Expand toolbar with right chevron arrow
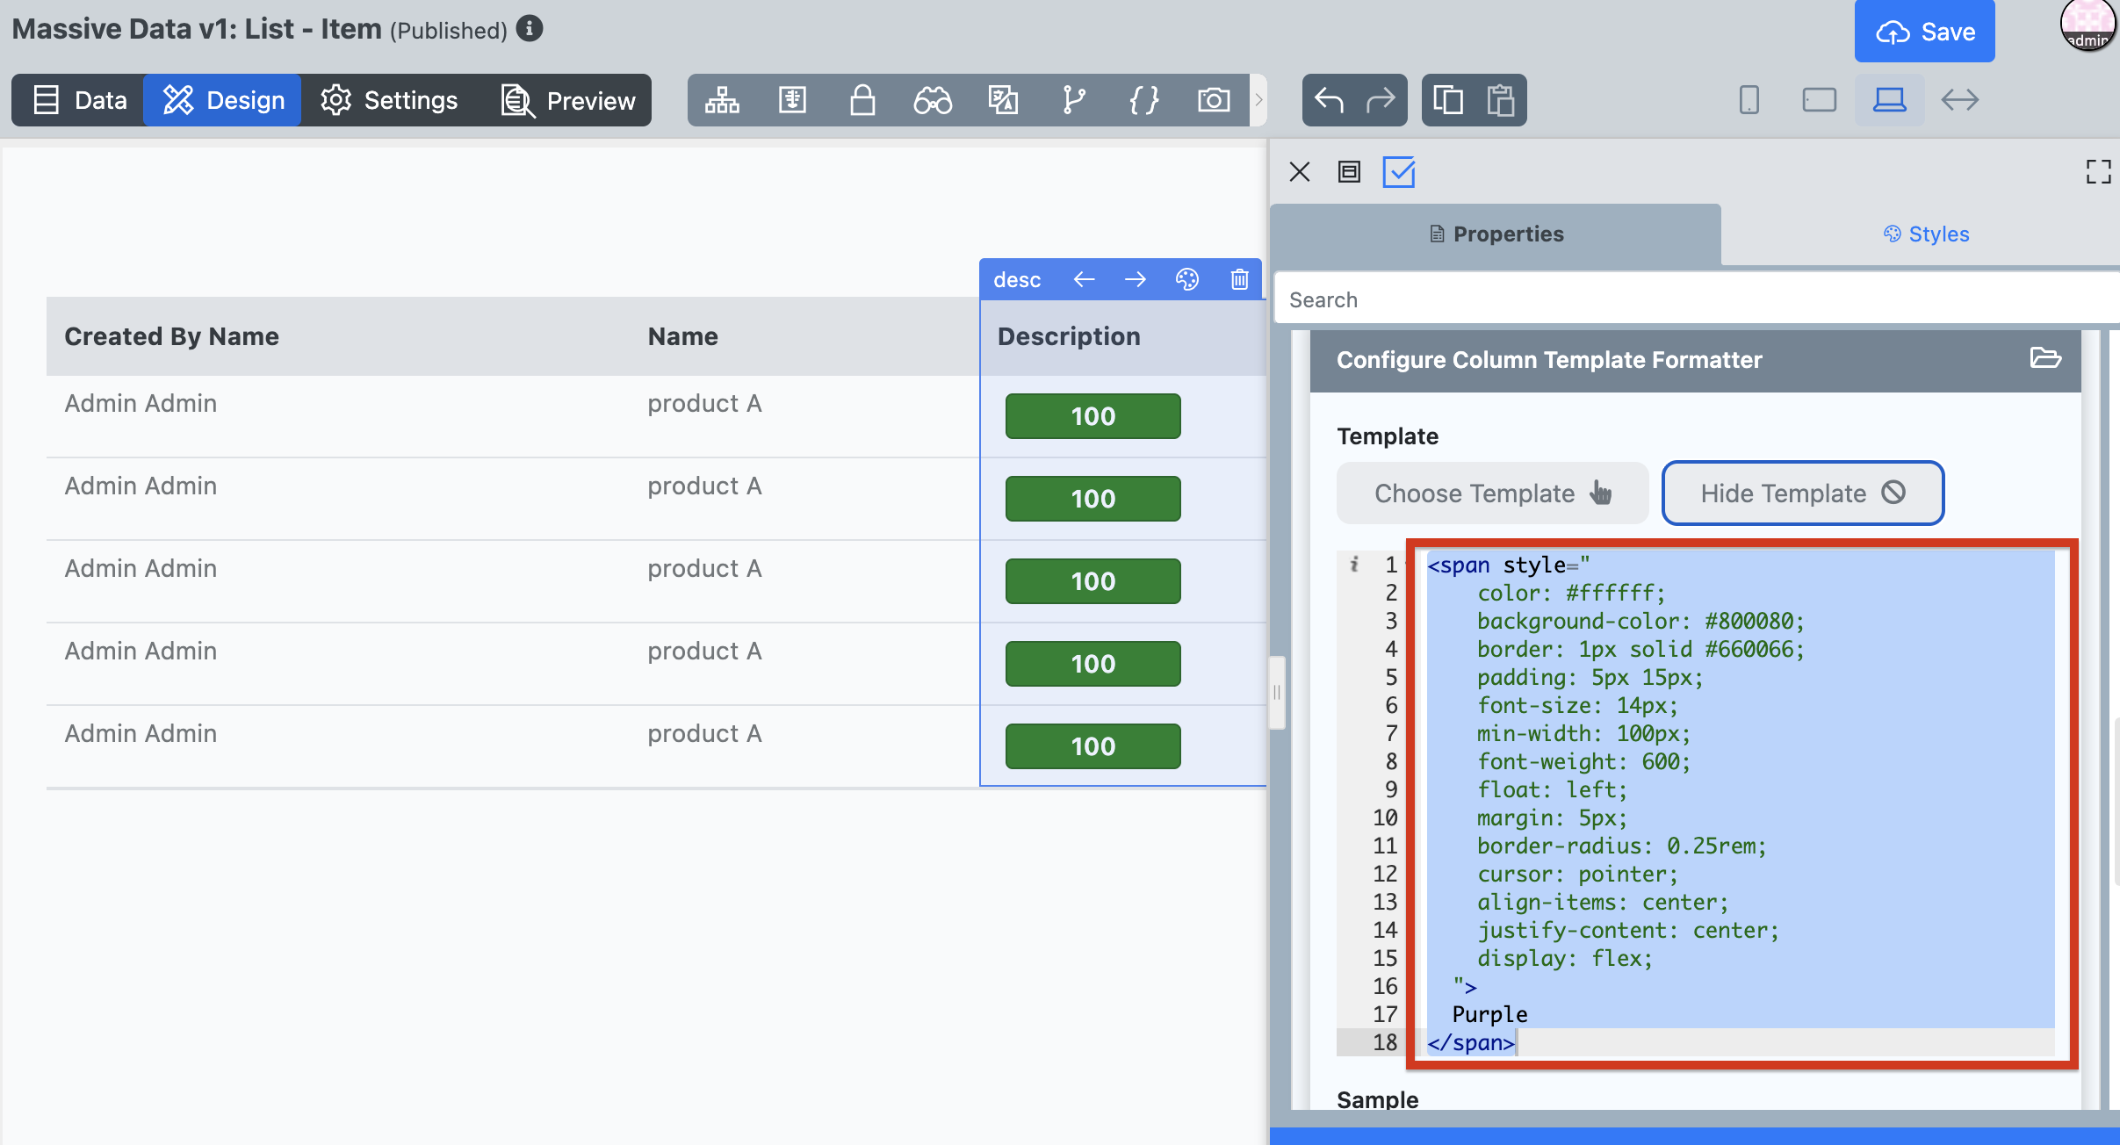Screen dimensions: 2120x1145 [1258, 100]
